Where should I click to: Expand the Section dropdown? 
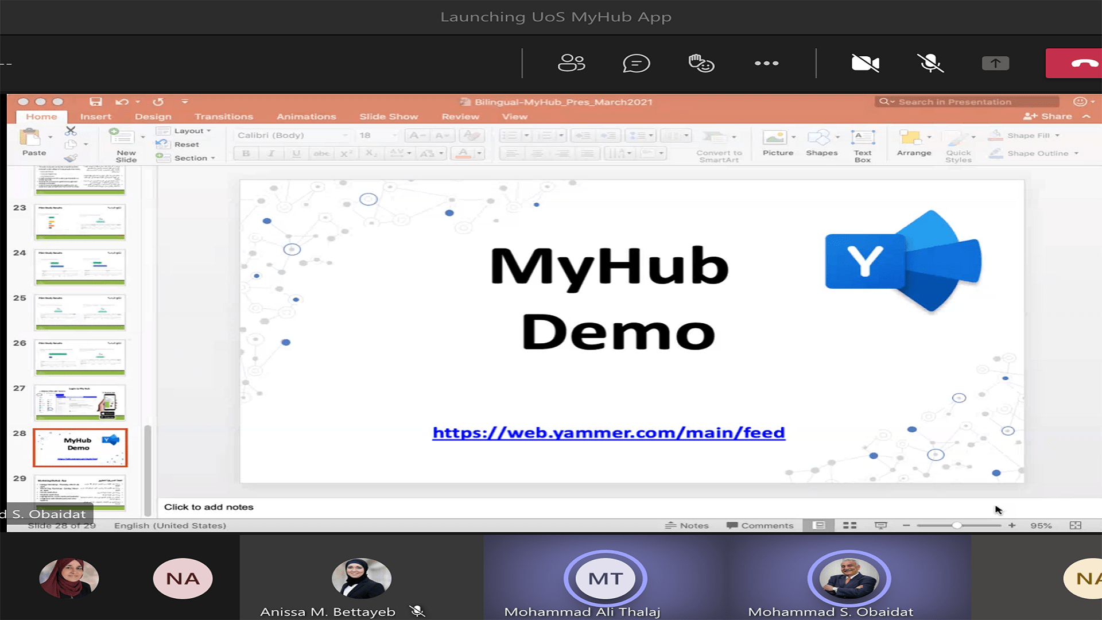click(186, 158)
